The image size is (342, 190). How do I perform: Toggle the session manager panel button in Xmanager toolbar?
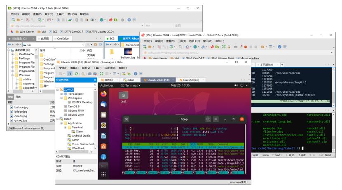click(70, 74)
